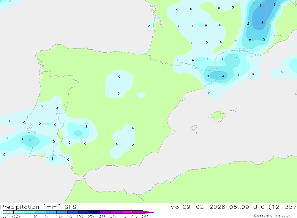Pick the 1–2 mm legend swatch
The height and width of the screenshot is (218, 297).
tap(30, 212)
